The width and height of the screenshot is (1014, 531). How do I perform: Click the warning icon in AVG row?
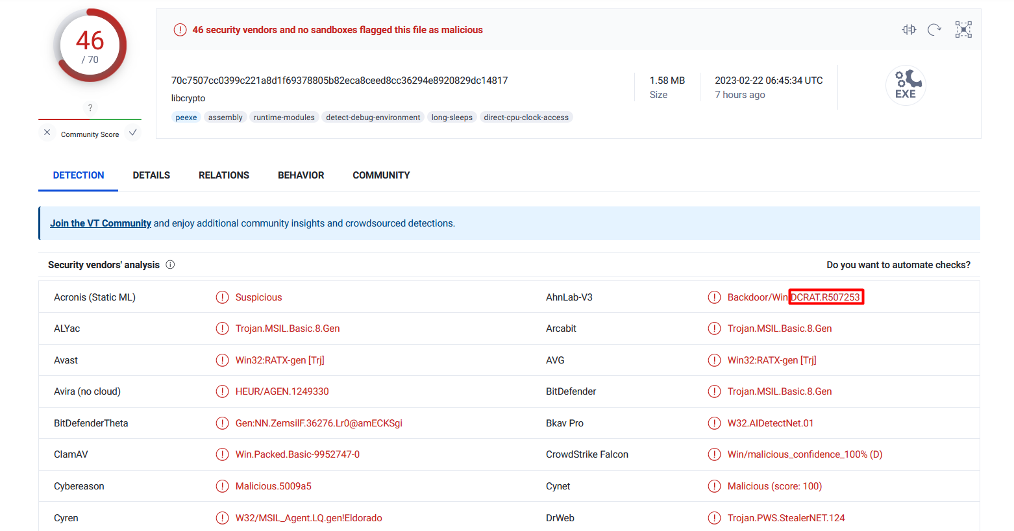pos(714,360)
